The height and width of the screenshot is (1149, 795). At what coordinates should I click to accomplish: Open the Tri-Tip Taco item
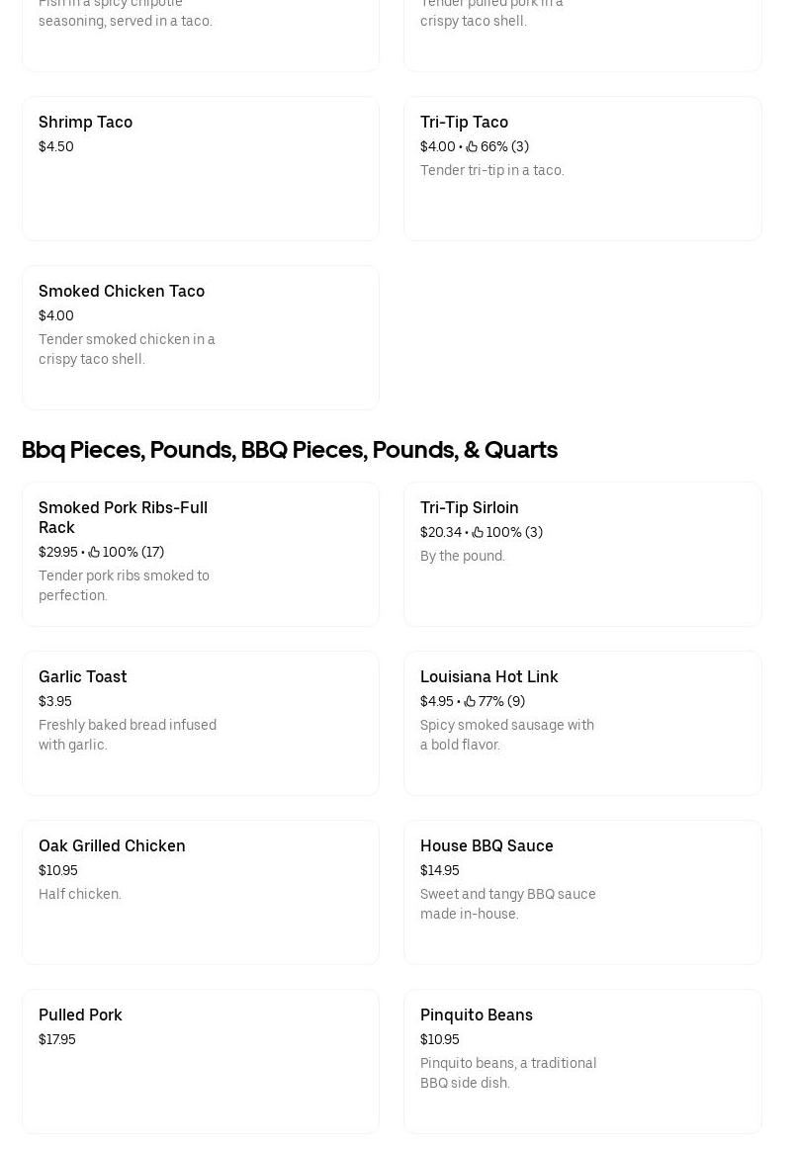click(x=582, y=168)
